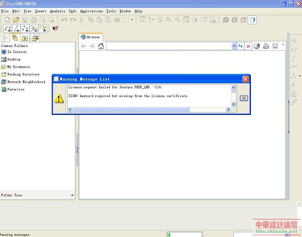This screenshot has width=302, height=237.
Task: Toggle datum planes display
Action: pos(8,29)
